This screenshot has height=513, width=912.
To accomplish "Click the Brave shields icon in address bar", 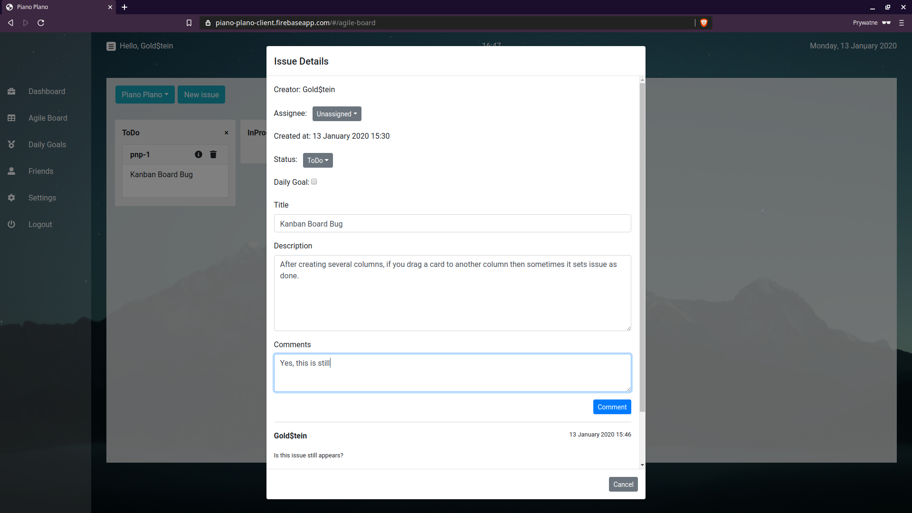I will 704,23.
